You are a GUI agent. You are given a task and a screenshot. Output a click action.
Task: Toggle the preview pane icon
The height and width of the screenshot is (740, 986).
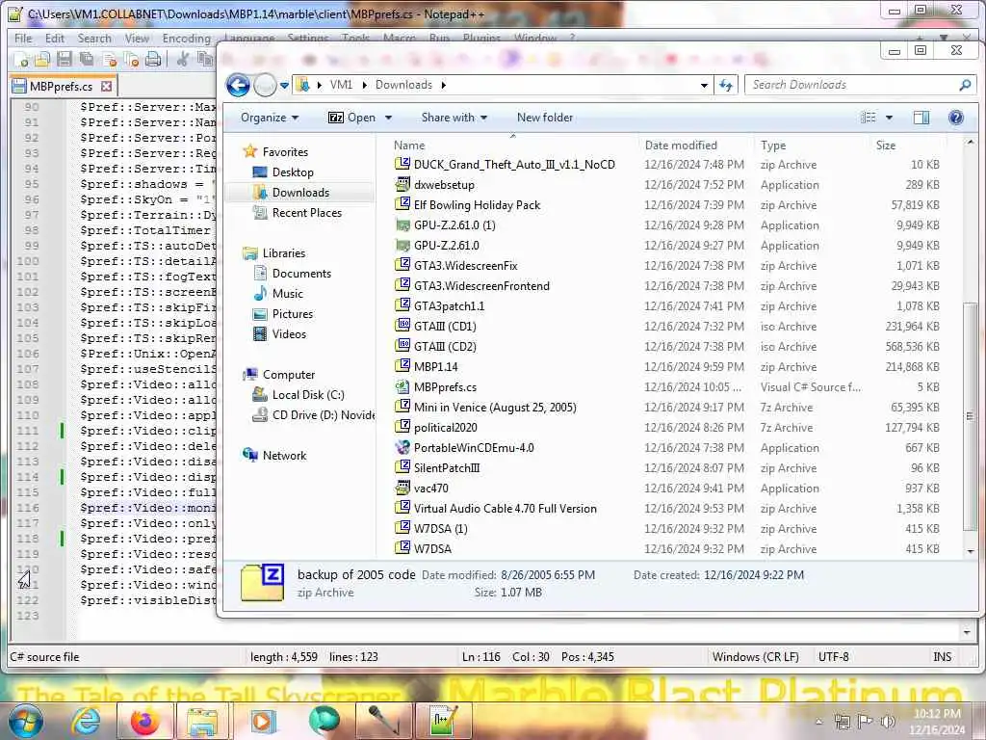click(921, 118)
